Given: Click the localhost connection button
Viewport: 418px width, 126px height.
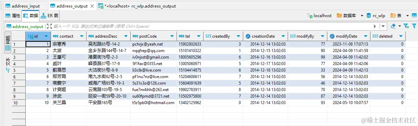Looking at the screenshot, I should pos(319,16).
